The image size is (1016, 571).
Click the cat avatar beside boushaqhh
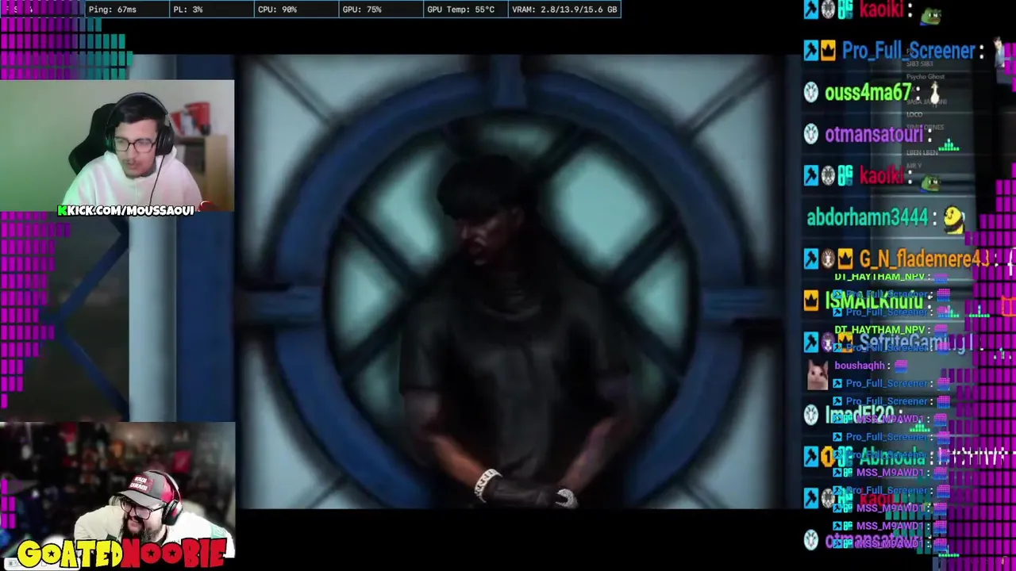[x=818, y=374]
